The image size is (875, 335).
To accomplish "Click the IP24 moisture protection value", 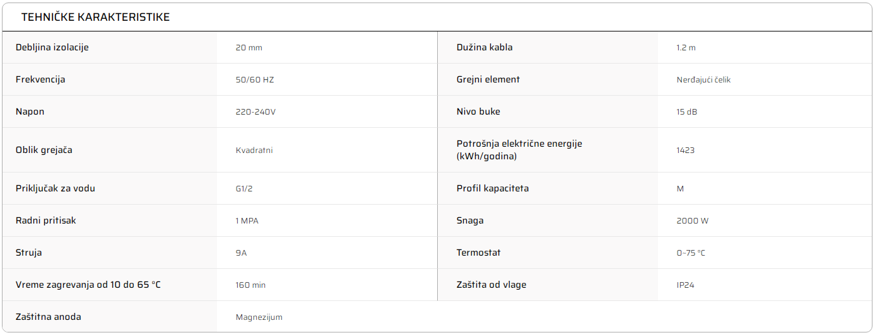I will (x=685, y=285).
